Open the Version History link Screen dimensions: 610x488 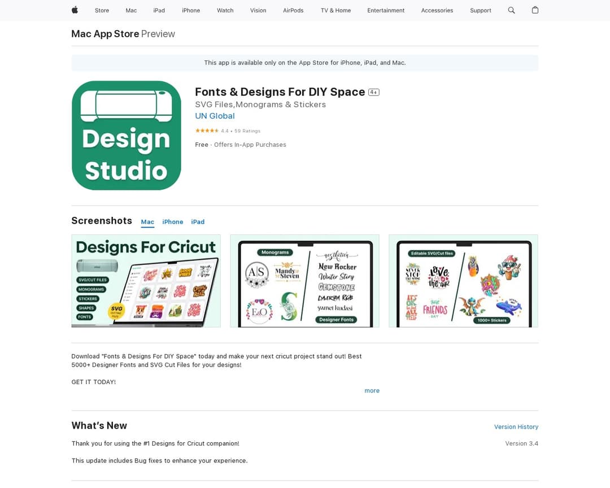tap(516, 427)
